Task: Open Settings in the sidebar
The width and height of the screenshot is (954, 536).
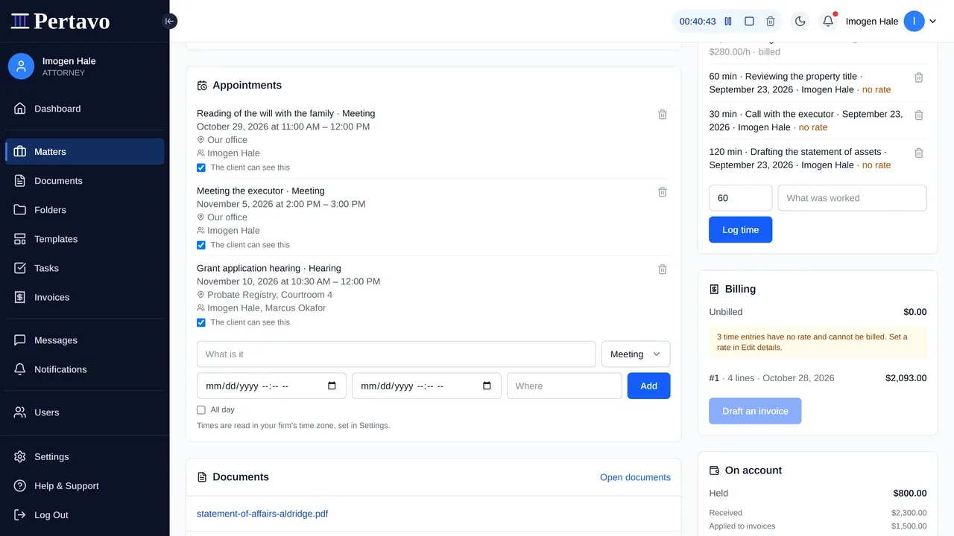Action: coord(85,457)
